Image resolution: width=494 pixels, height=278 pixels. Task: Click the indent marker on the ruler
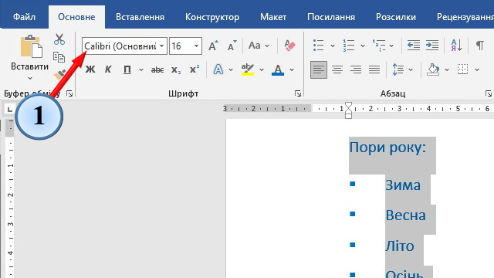pyautogui.click(x=348, y=110)
